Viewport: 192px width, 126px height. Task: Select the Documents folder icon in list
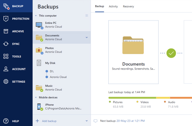(x=39, y=38)
